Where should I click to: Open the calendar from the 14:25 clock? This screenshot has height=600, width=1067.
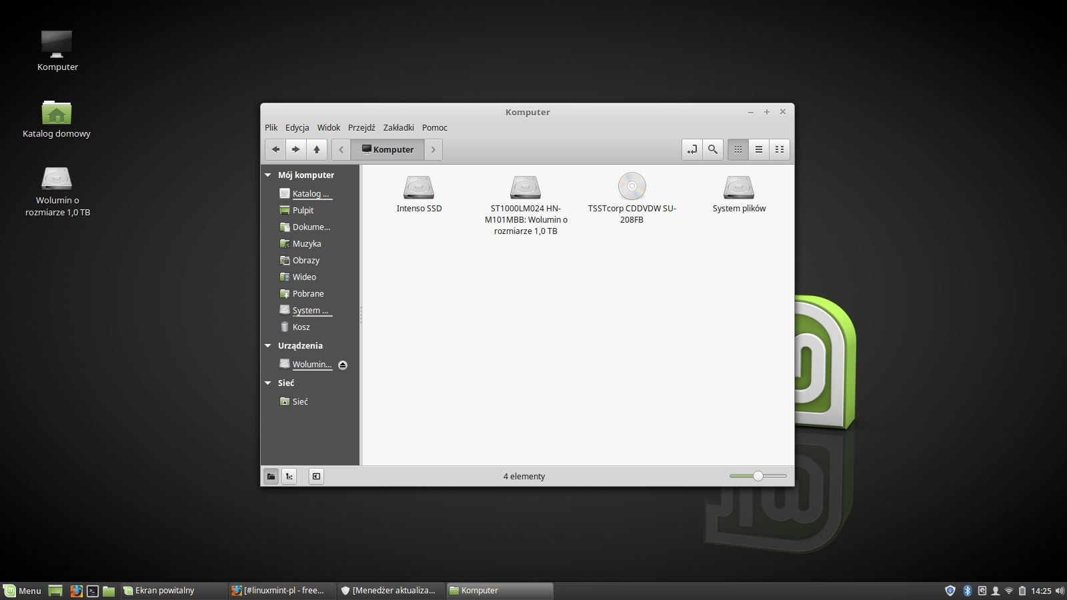pos(1041,591)
